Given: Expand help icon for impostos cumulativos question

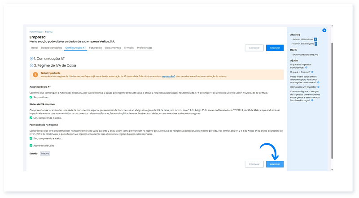Looking at the screenshot, I should [306, 68].
